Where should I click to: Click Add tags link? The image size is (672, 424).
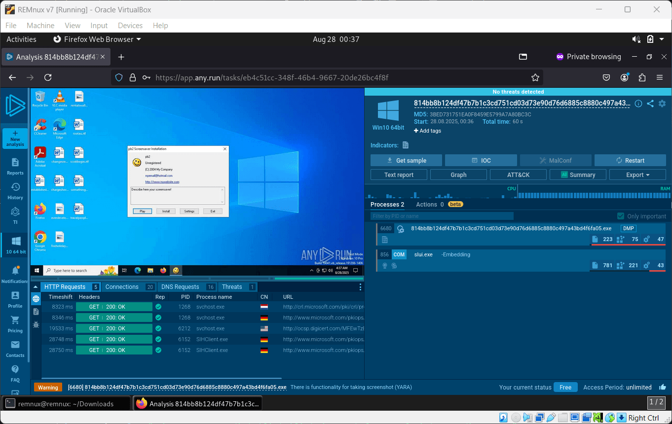click(x=427, y=131)
